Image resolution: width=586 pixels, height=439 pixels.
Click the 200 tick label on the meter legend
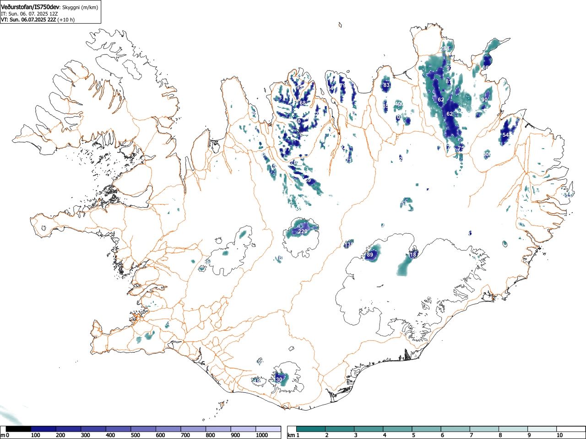click(60, 435)
